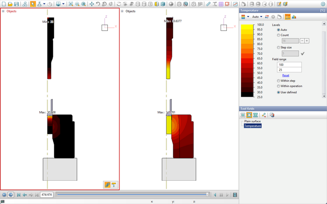Click the settings gear icon

pyautogui.click(x=323, y=4)
